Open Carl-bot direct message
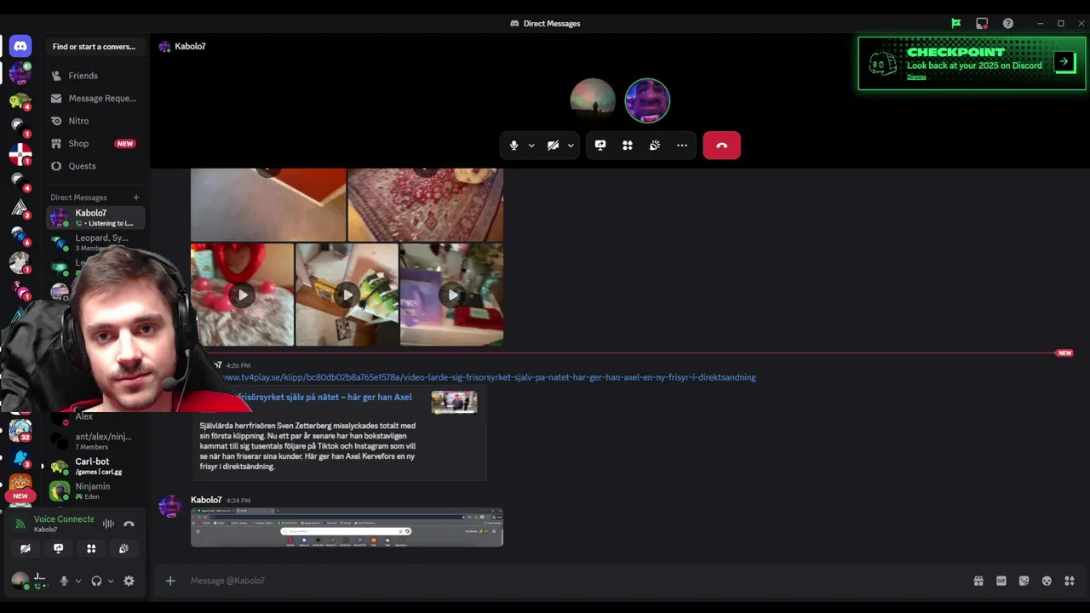The image size is (1090, 613). pos(96,467)
